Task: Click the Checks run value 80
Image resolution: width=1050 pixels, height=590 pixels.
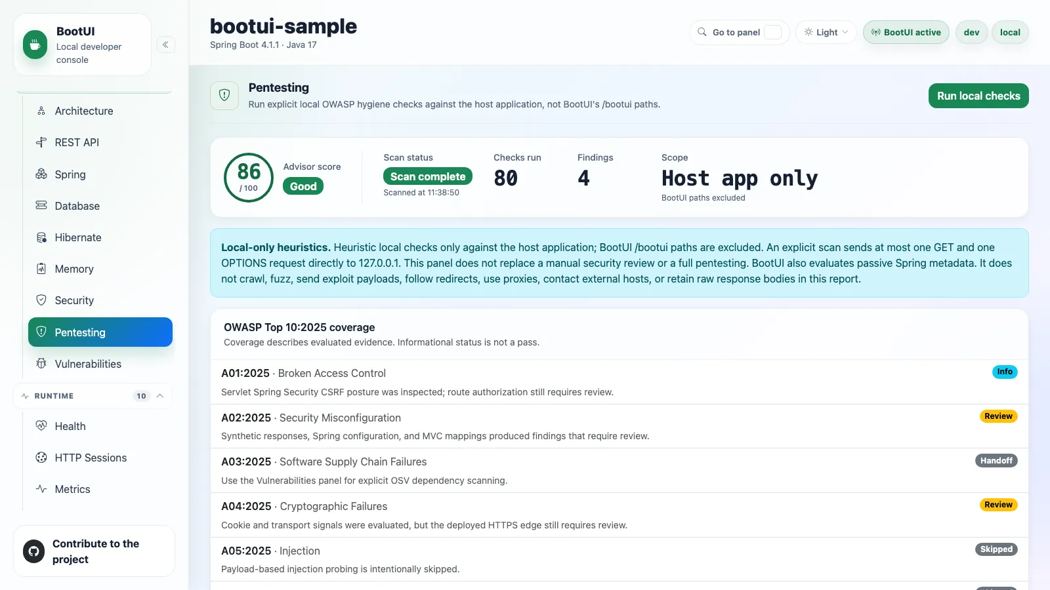Action: click(x=505, y=178)
